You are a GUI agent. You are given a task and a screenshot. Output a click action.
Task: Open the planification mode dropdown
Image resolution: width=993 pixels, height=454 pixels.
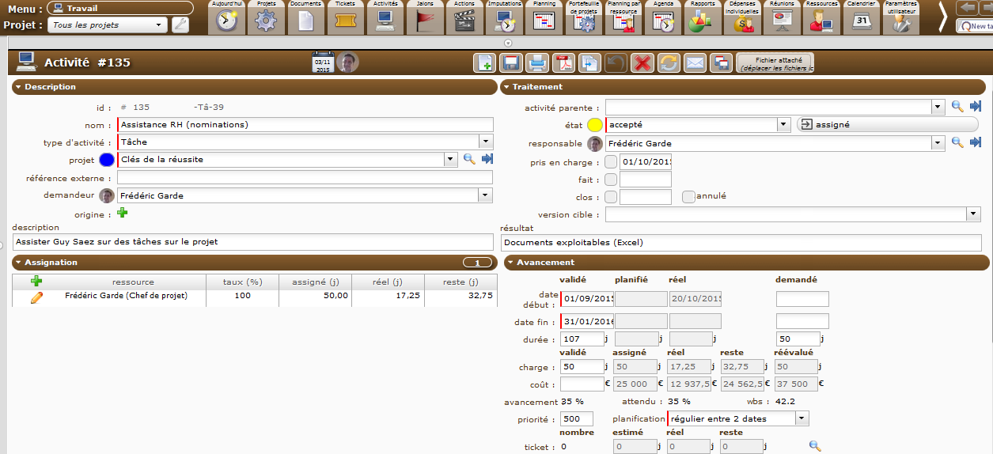point(802,418)
